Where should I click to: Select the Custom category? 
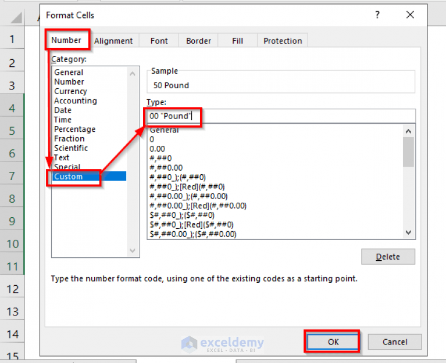[x=89, y=177]
